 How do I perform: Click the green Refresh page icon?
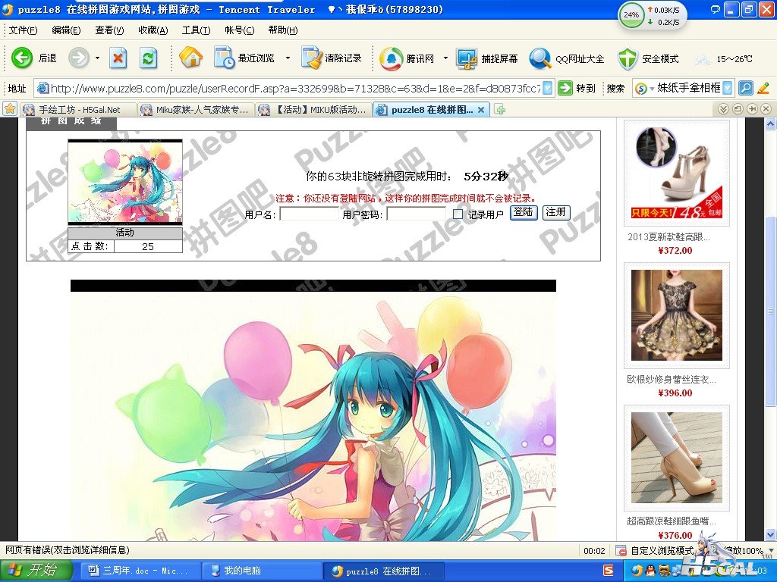coord(148,58)
